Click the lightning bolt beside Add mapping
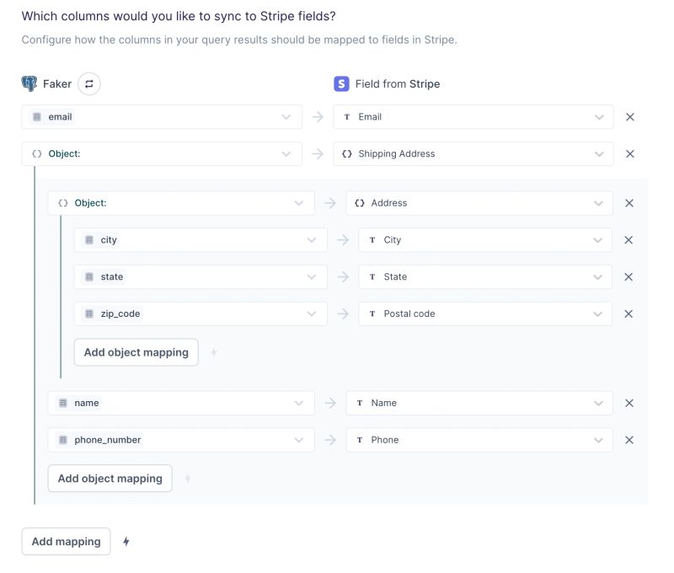This screenshot has width=674, height=573. (x=126, y=542)
